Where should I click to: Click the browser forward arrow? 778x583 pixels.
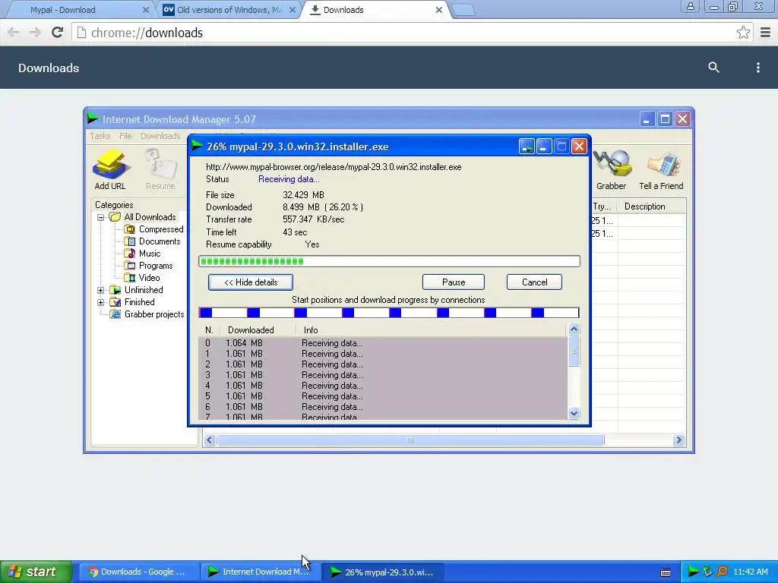(35, 33)
